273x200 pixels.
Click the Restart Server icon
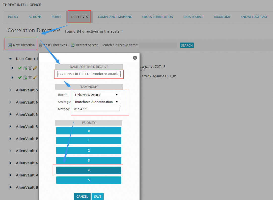72,45
